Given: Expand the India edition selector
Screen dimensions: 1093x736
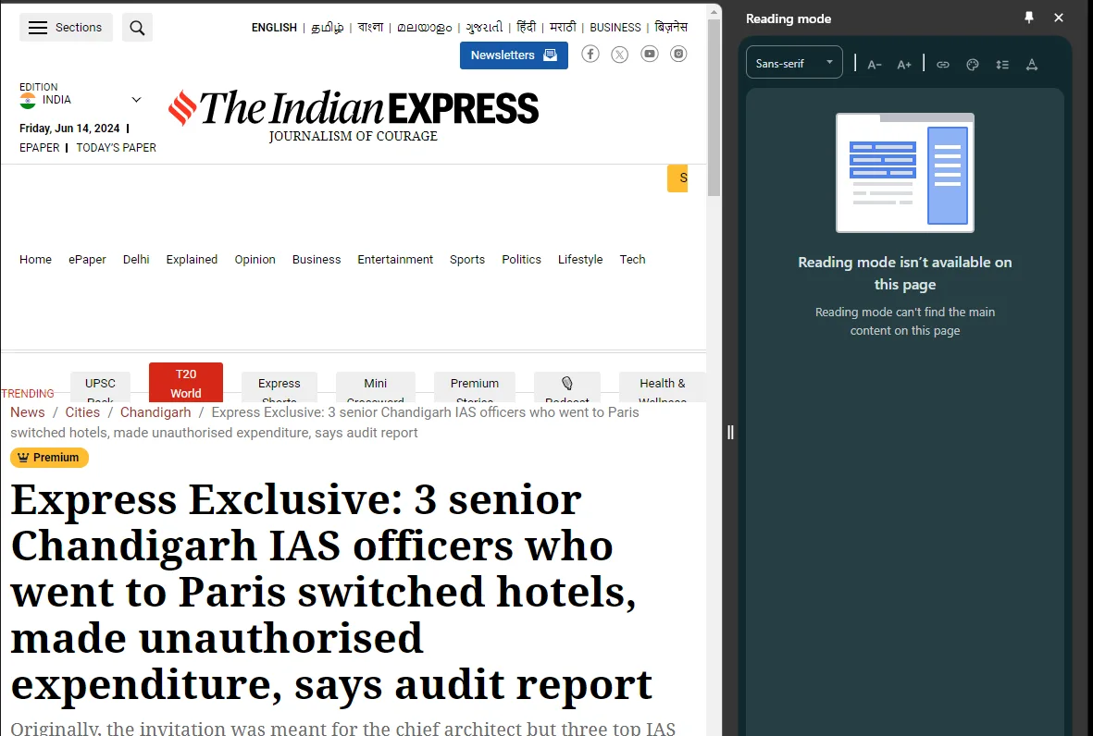Looking at the screenshot, I should pos(135,100).
